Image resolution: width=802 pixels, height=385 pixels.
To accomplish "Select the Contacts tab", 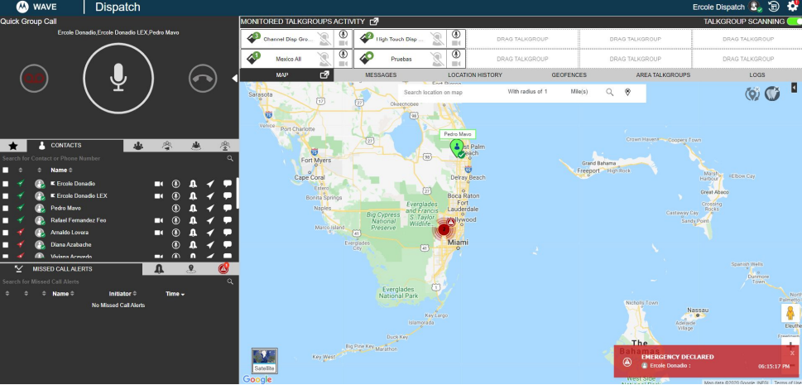I will 75,146.
